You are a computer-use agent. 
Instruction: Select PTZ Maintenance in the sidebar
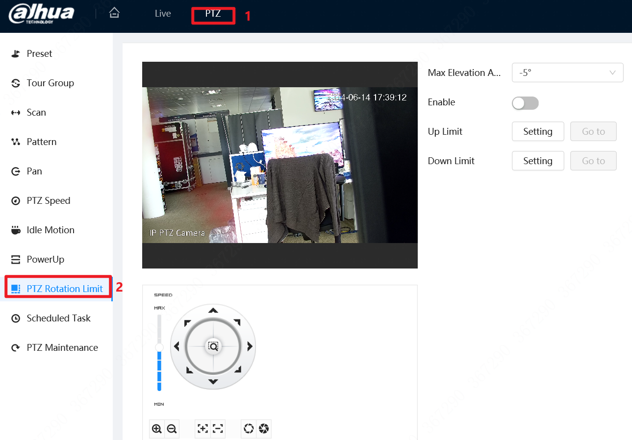[x=62, y=347]
